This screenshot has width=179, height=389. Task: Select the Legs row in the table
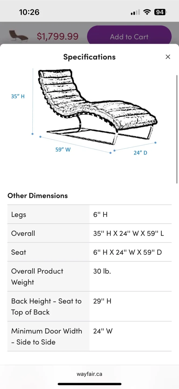[89, 214]
